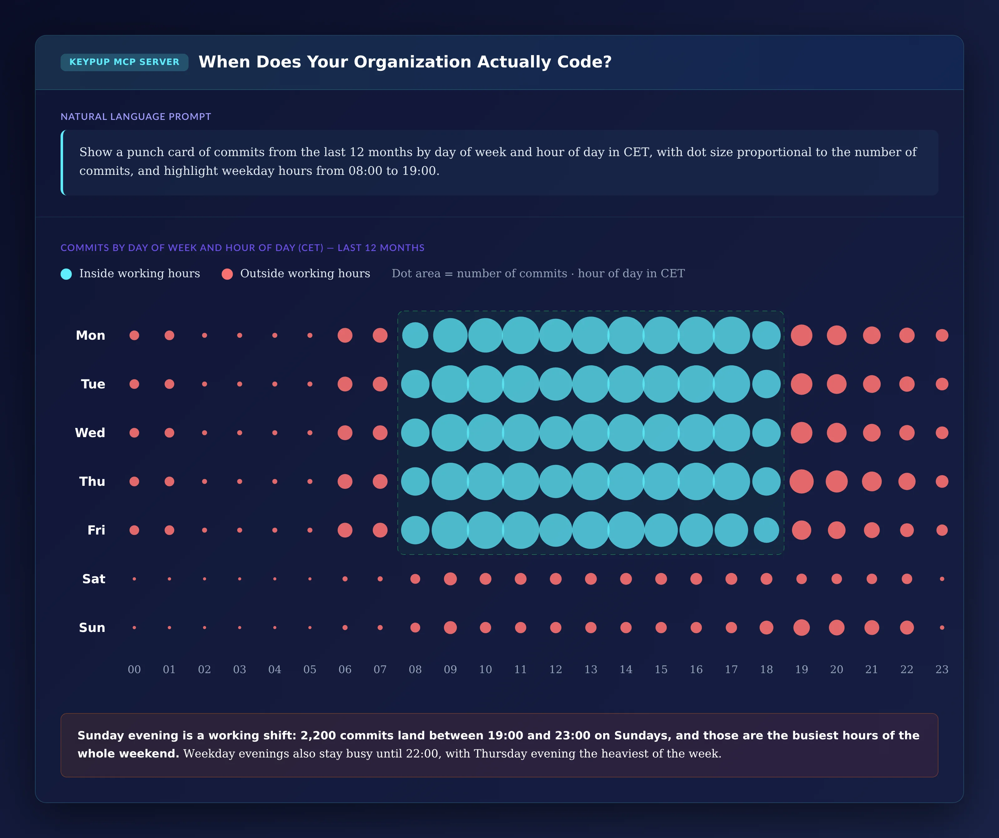
Task: Click the Monday 08:00 commit dot
Action: point(415,336)
